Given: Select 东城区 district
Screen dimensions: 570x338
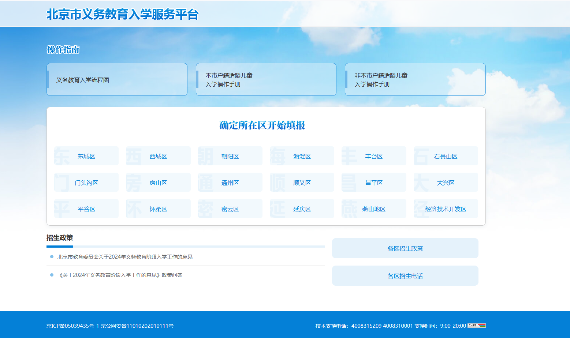Looking at the screenshot, I should coord(86,156).
